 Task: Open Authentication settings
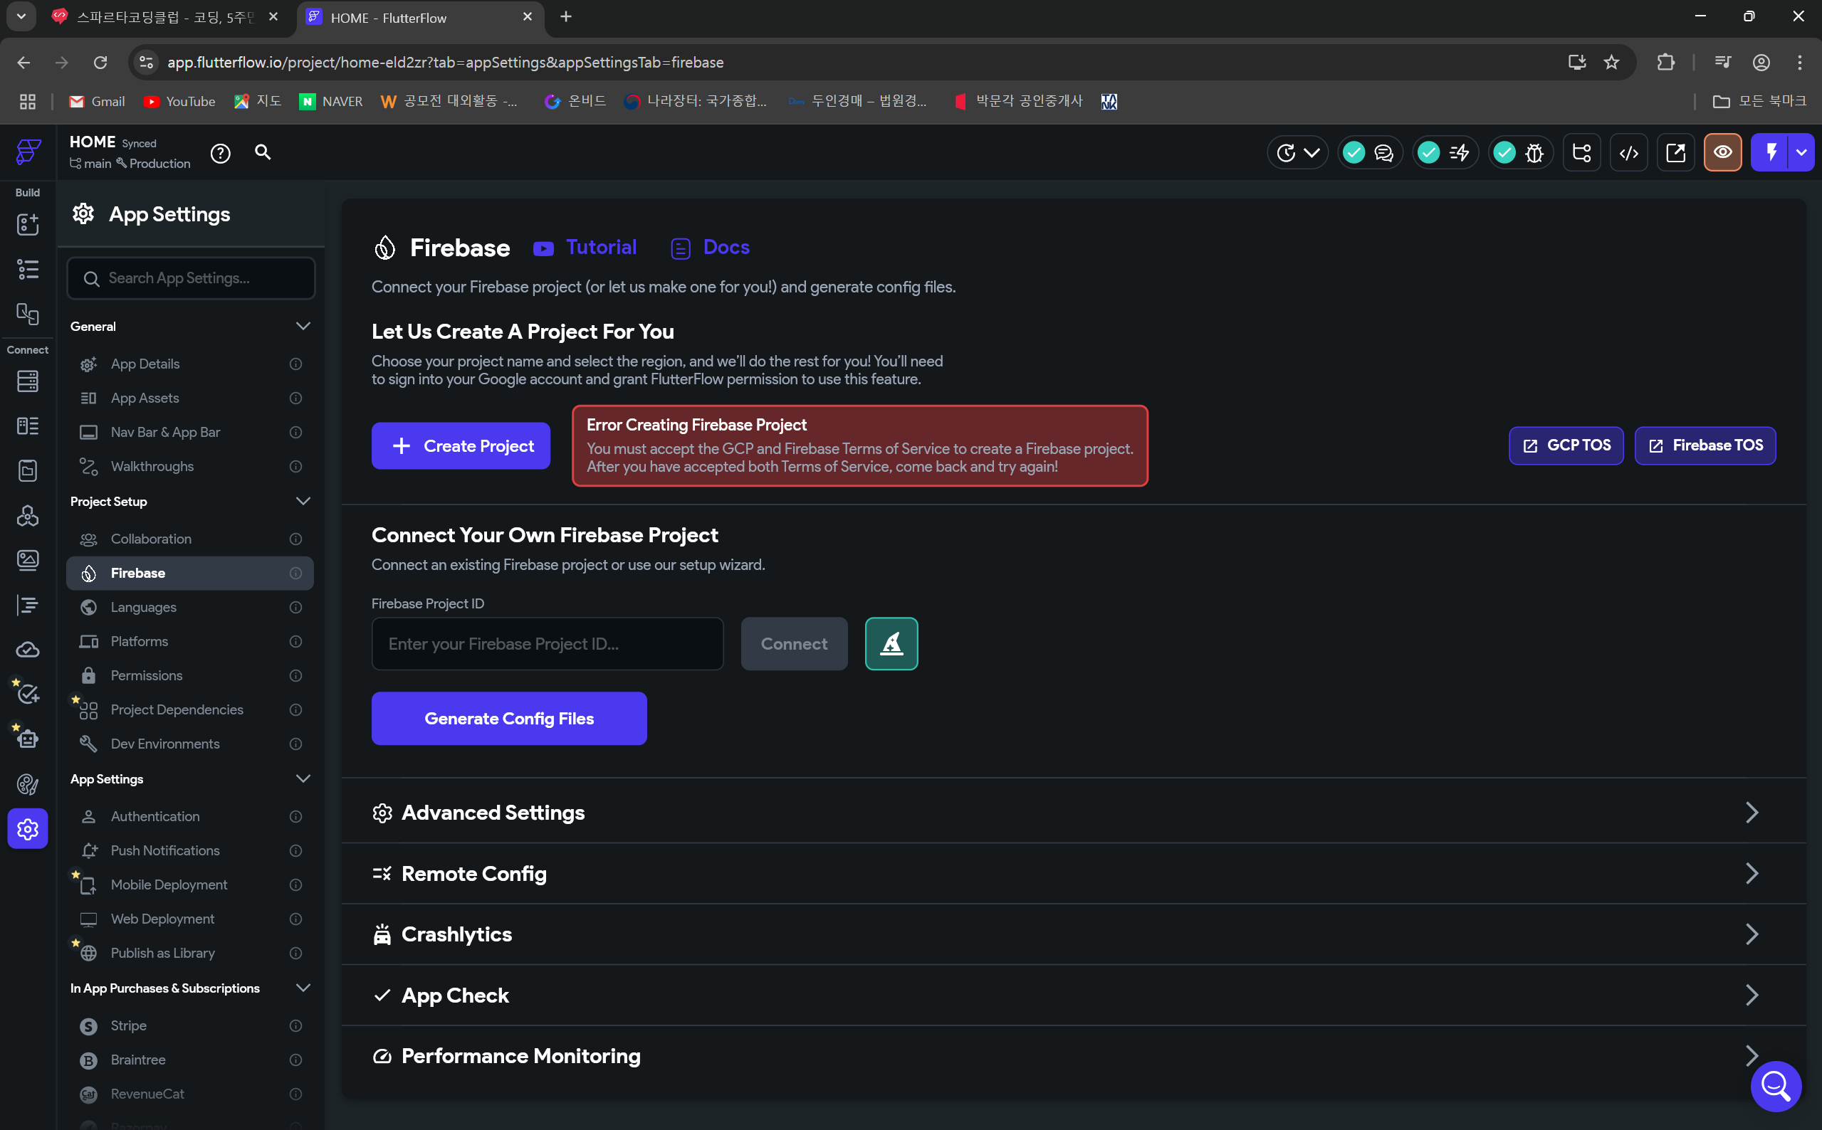pos(190,816)
